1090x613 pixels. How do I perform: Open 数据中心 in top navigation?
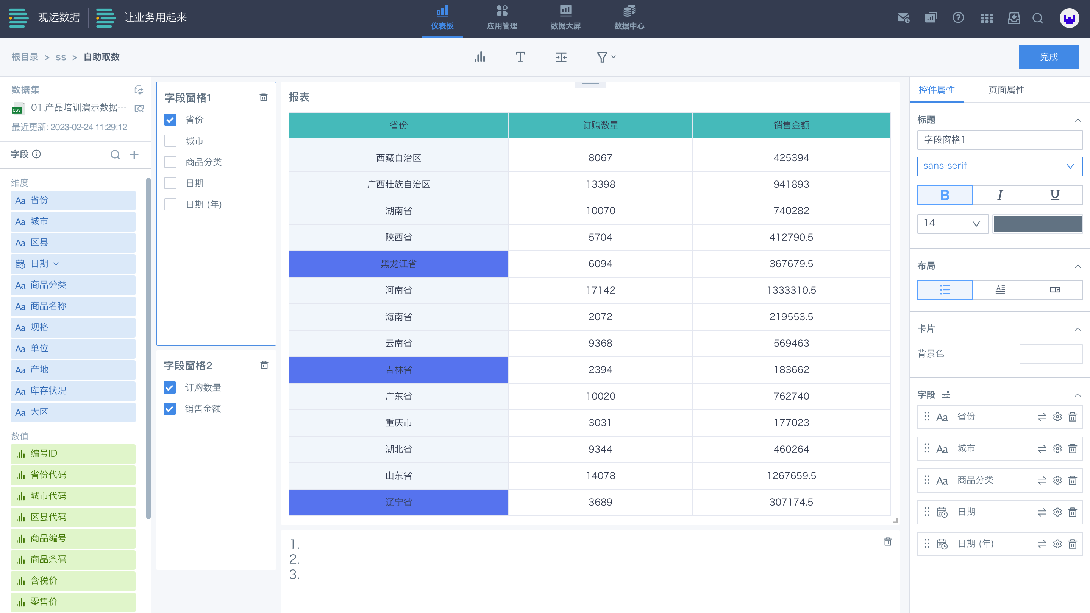coord(629,18)
